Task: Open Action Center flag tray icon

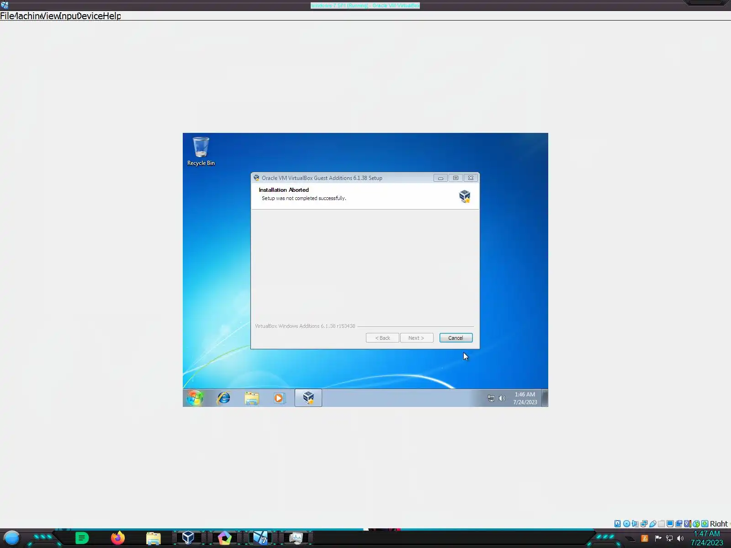Action: 658,538
